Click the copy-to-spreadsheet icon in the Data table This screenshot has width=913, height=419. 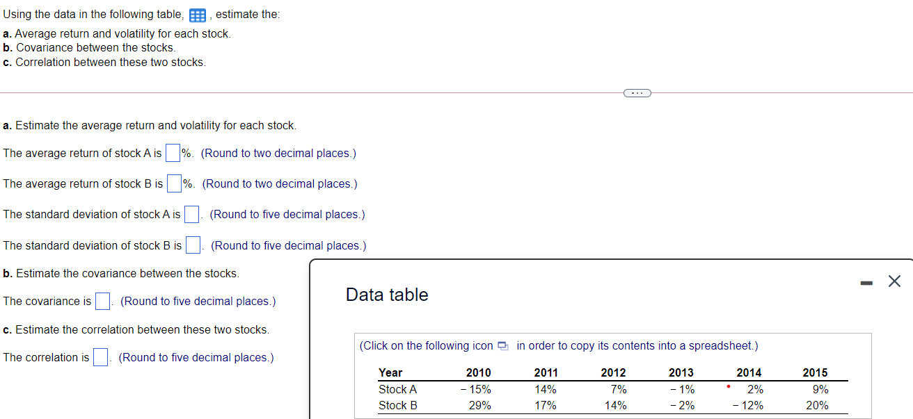503,345
